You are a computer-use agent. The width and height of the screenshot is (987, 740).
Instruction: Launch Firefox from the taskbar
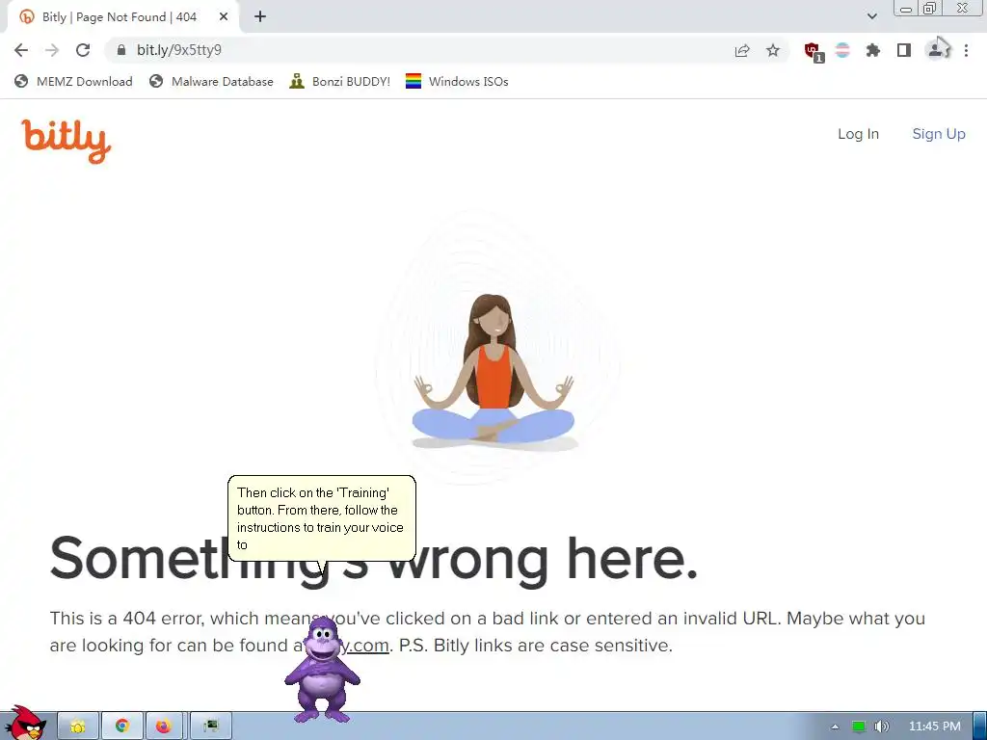(x=164, y=727)
